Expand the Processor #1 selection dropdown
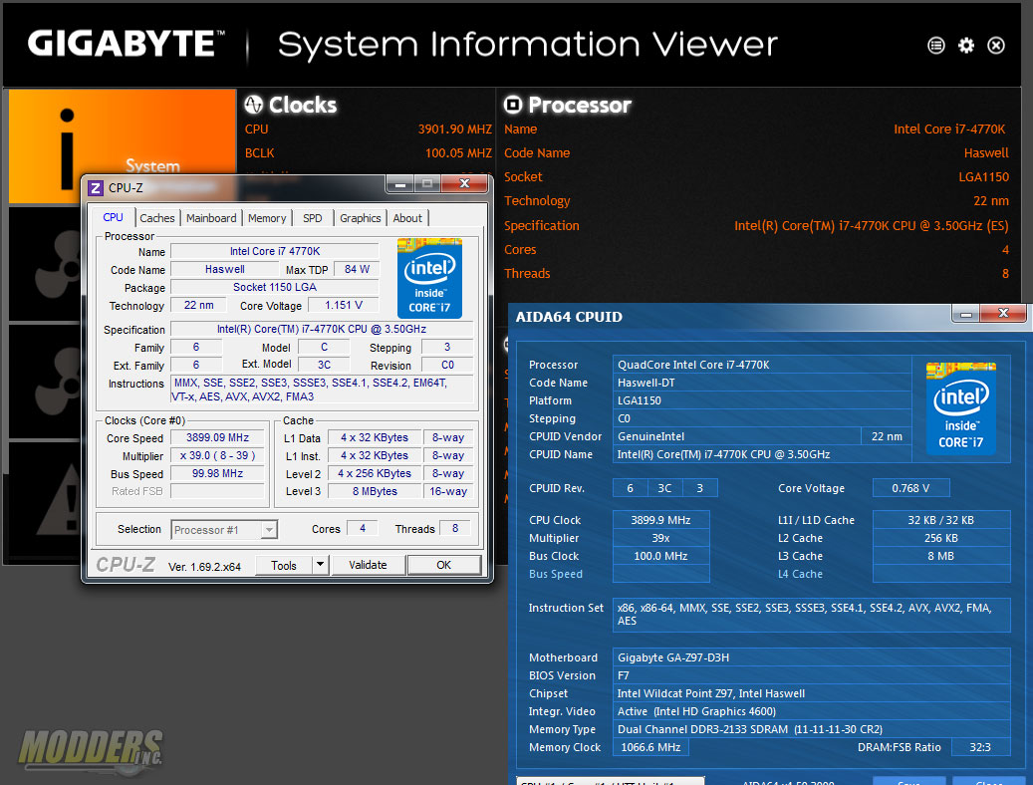This screenshot has height=785, width=1033. pyautogui.click(x=269, y=530)
